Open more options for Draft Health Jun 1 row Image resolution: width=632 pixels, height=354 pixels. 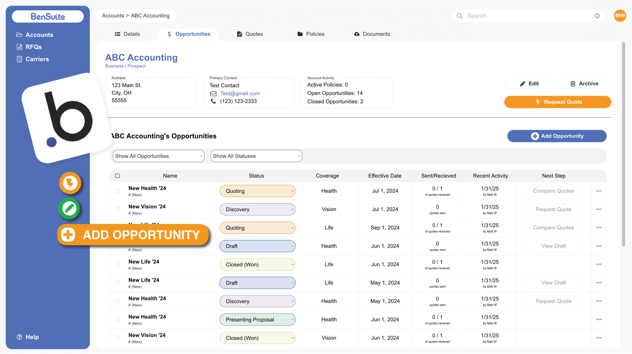(x=599, y=246)
